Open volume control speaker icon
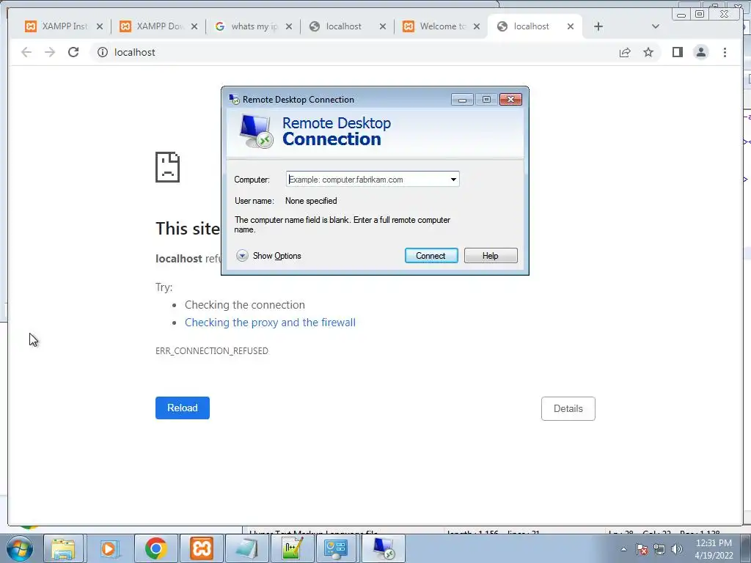Screen dimensions: 751x563 [677, 549]
